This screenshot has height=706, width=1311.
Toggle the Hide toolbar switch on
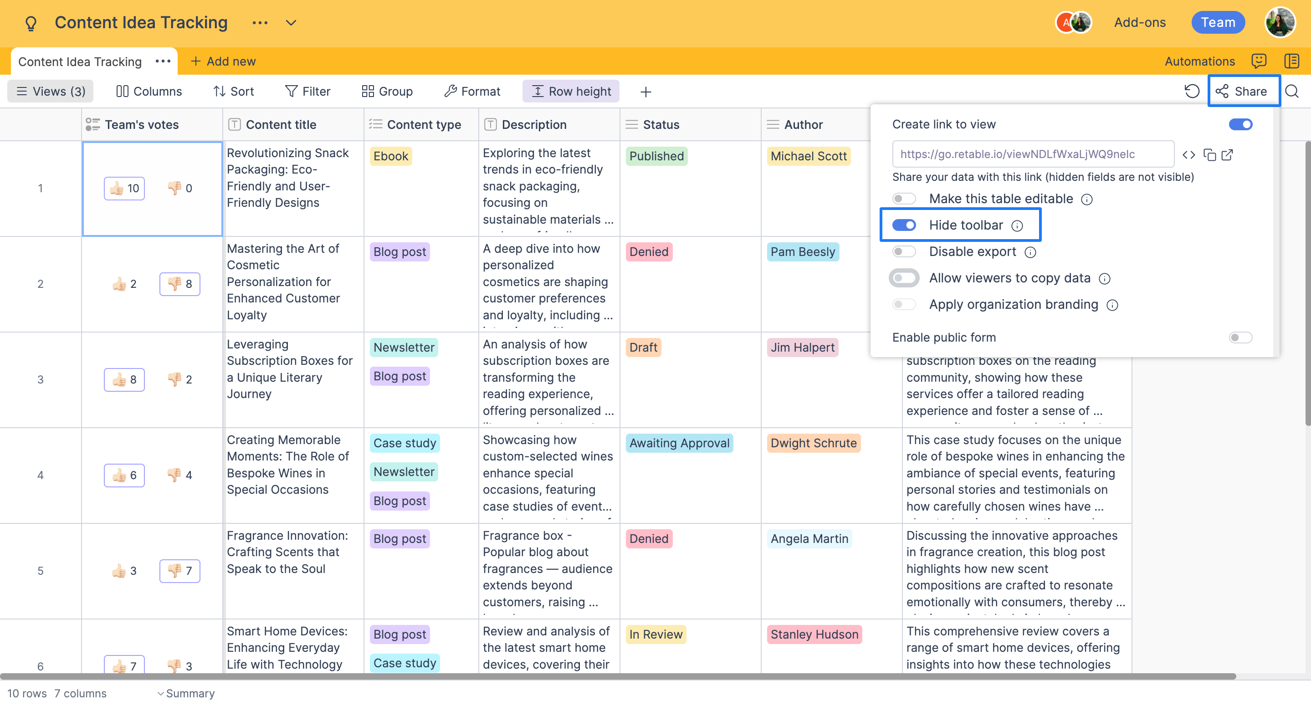pos(904,225)
